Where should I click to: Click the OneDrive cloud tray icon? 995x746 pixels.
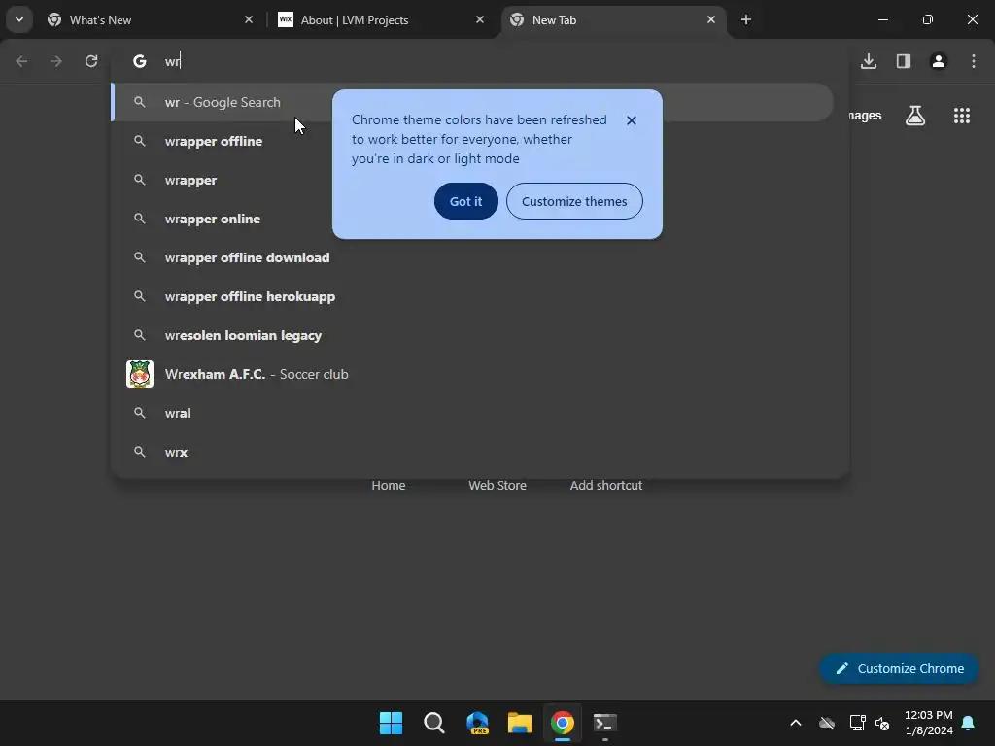(x=827, y=723)
